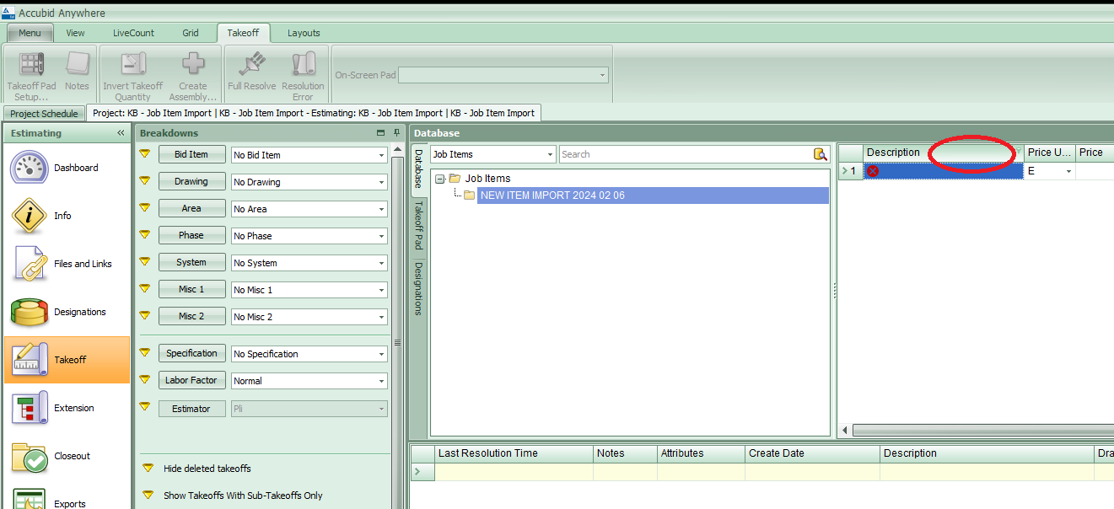Pin the Breakdowns panel
This screenshot has height=509, width=1114.
click(x=396, y=133)
